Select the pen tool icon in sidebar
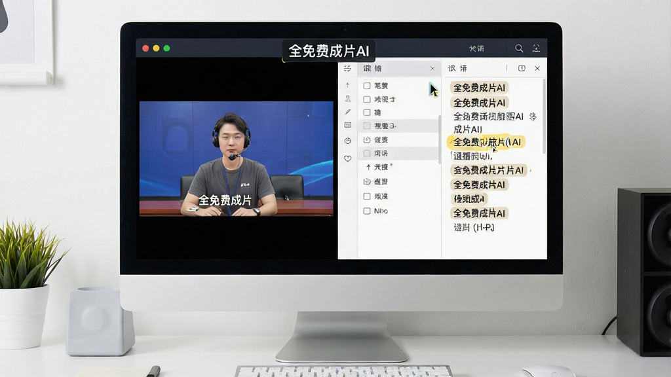 click(x=347, y=111)
